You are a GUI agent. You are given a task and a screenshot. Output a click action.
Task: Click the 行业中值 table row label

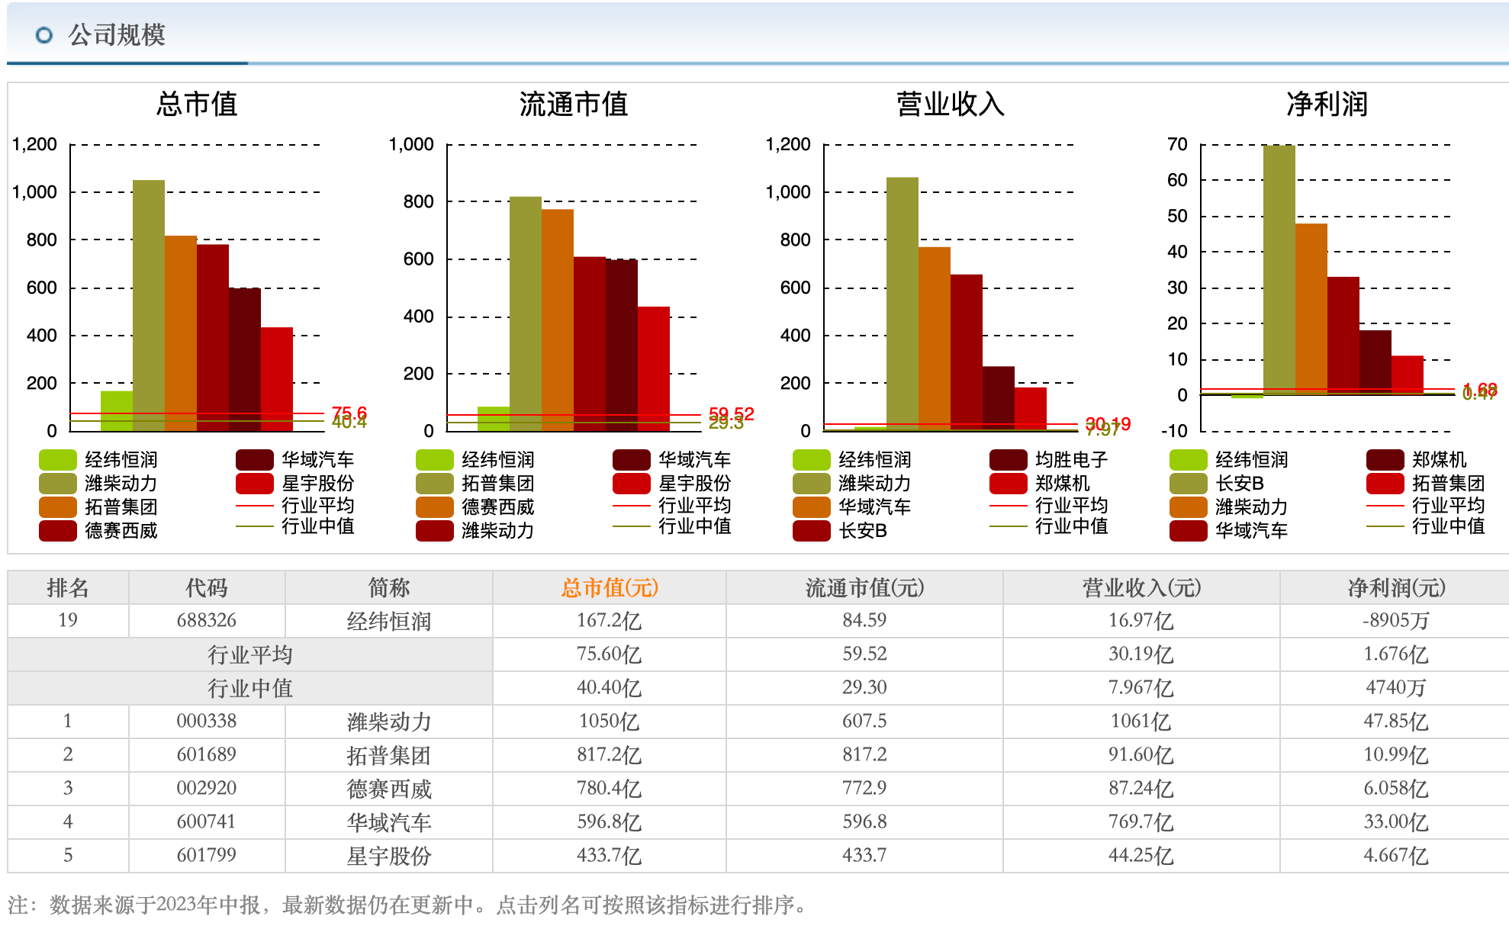click(x=250, y=688)
